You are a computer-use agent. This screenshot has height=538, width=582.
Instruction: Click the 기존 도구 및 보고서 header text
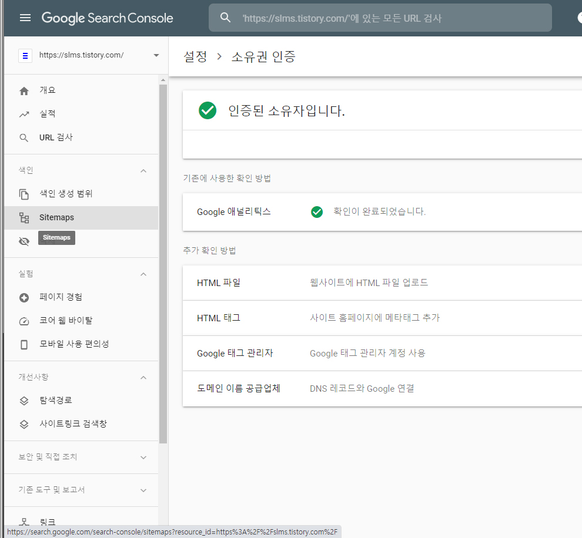coord(52,490)
